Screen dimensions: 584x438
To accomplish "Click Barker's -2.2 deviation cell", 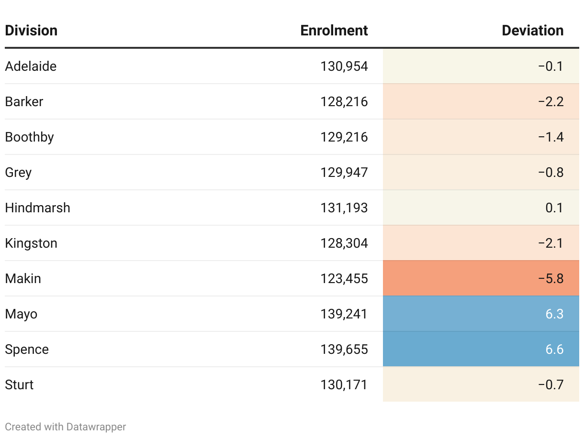I will pyautogui.click(x=481, y=101).
